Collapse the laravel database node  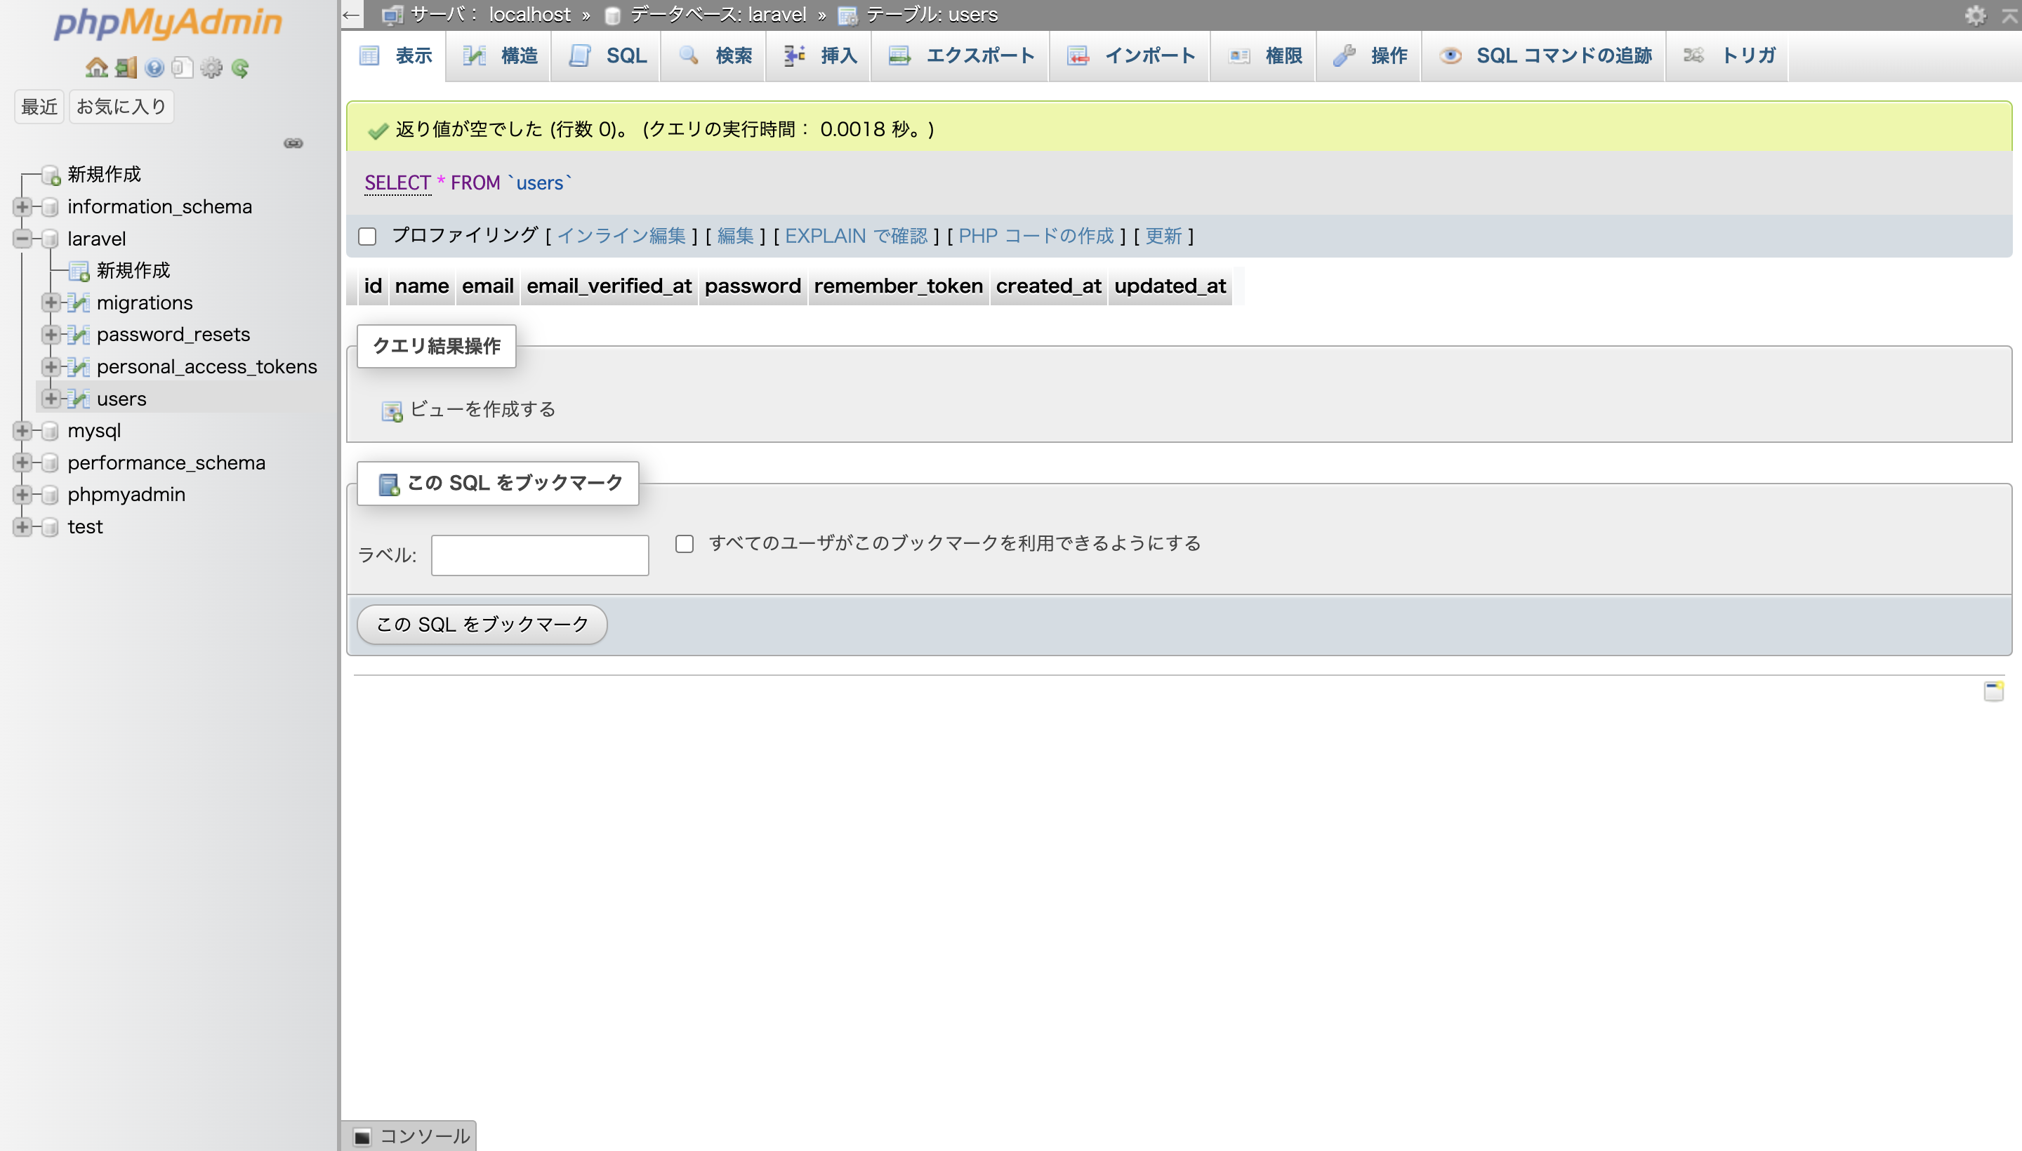click(22, 239)
